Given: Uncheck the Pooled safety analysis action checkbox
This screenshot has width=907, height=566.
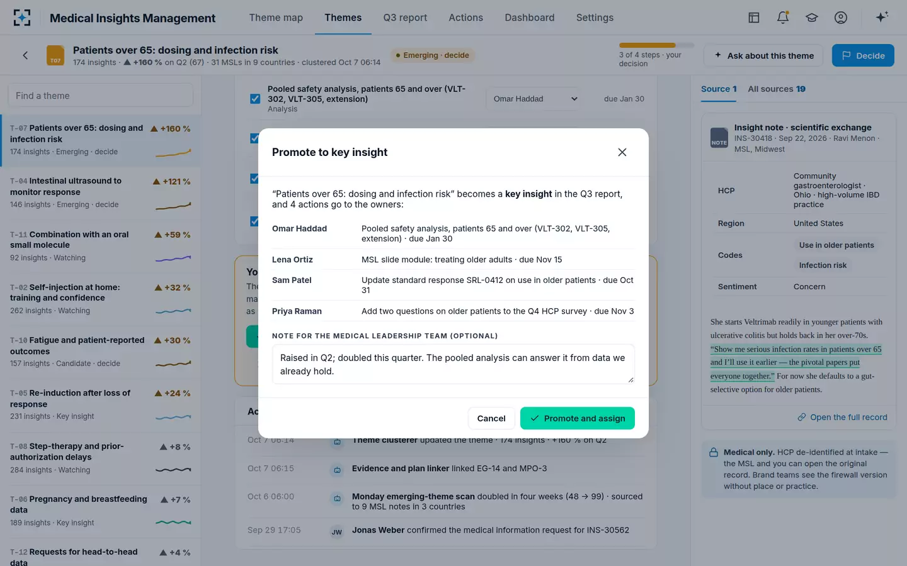Looking at the screenshot, I should pos(255,99).
